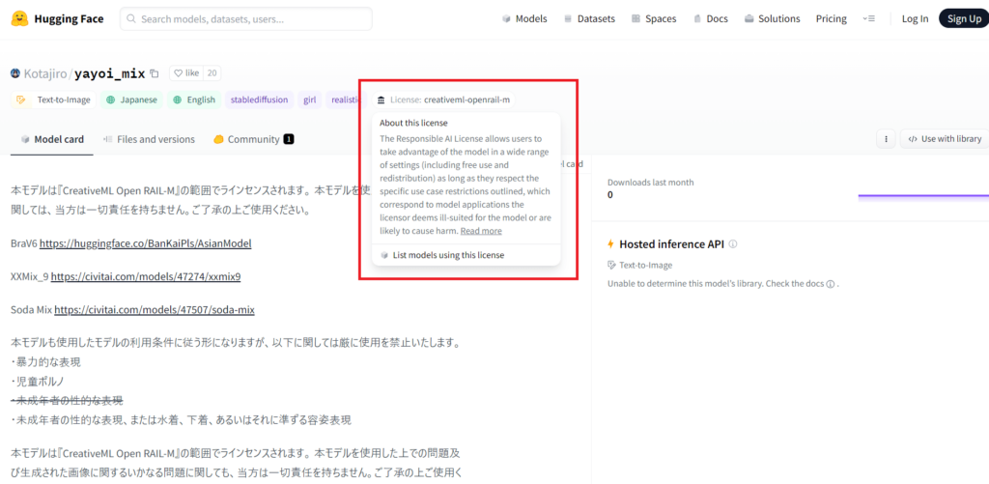Click the Text-to-Image label under inference API
This screenshot has width=989, height=484.
(646, 266)
